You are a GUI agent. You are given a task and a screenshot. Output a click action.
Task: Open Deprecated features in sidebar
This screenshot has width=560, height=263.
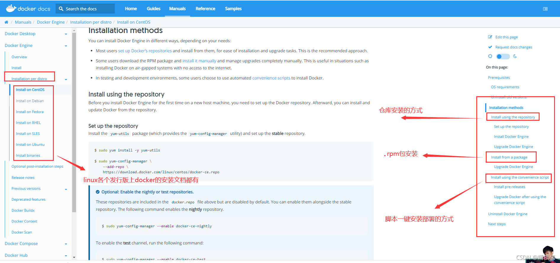[x=28, y=200]
